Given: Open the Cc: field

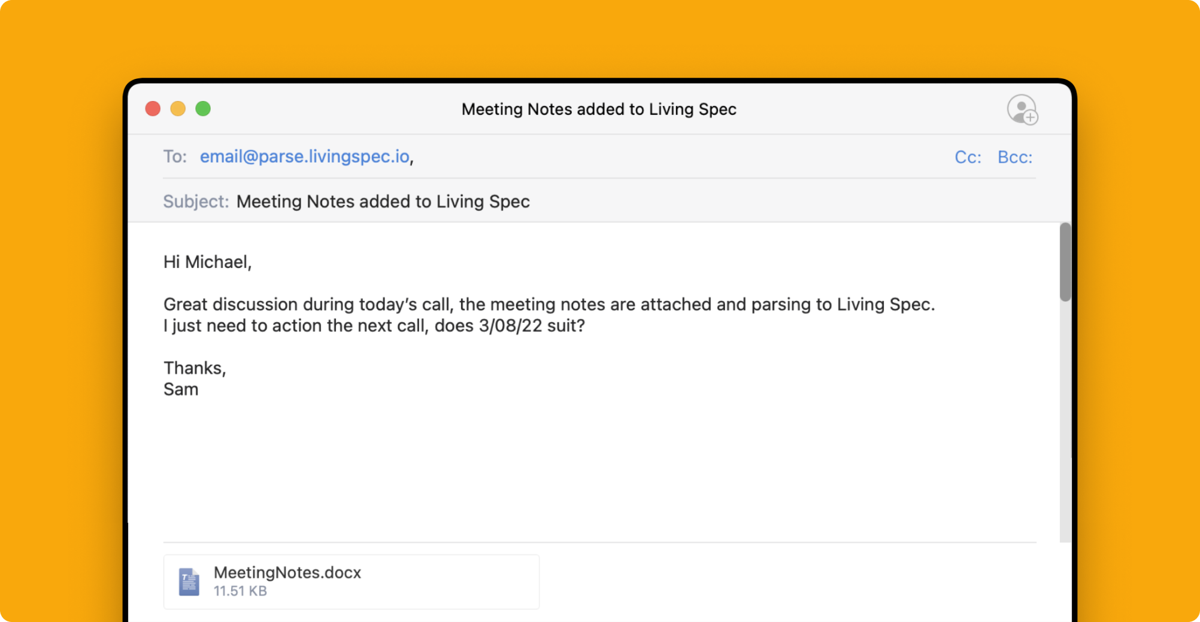Looking at the screenshot, I should point(967,157).
